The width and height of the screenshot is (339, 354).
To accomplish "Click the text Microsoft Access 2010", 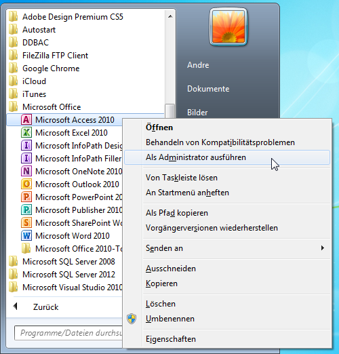I will 75,120.
